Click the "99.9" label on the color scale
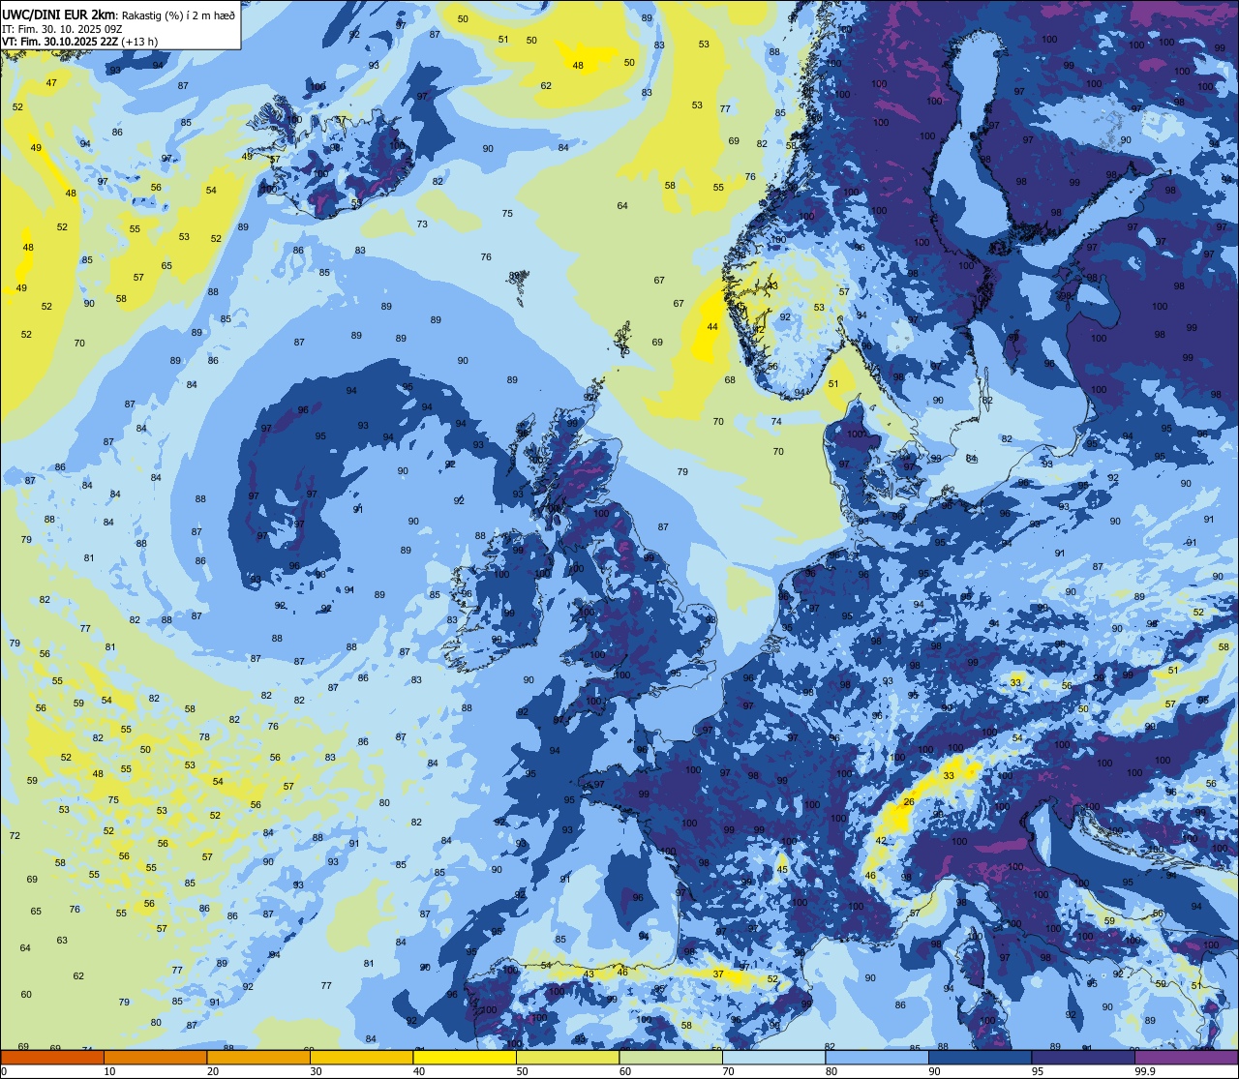 click(x=1145, y=1071)
